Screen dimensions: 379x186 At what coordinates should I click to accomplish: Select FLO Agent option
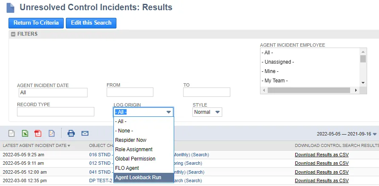(x=144, y=168)
